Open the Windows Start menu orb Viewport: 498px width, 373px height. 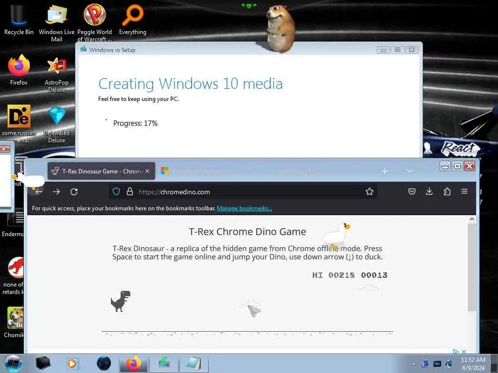[x=13, y=363]
